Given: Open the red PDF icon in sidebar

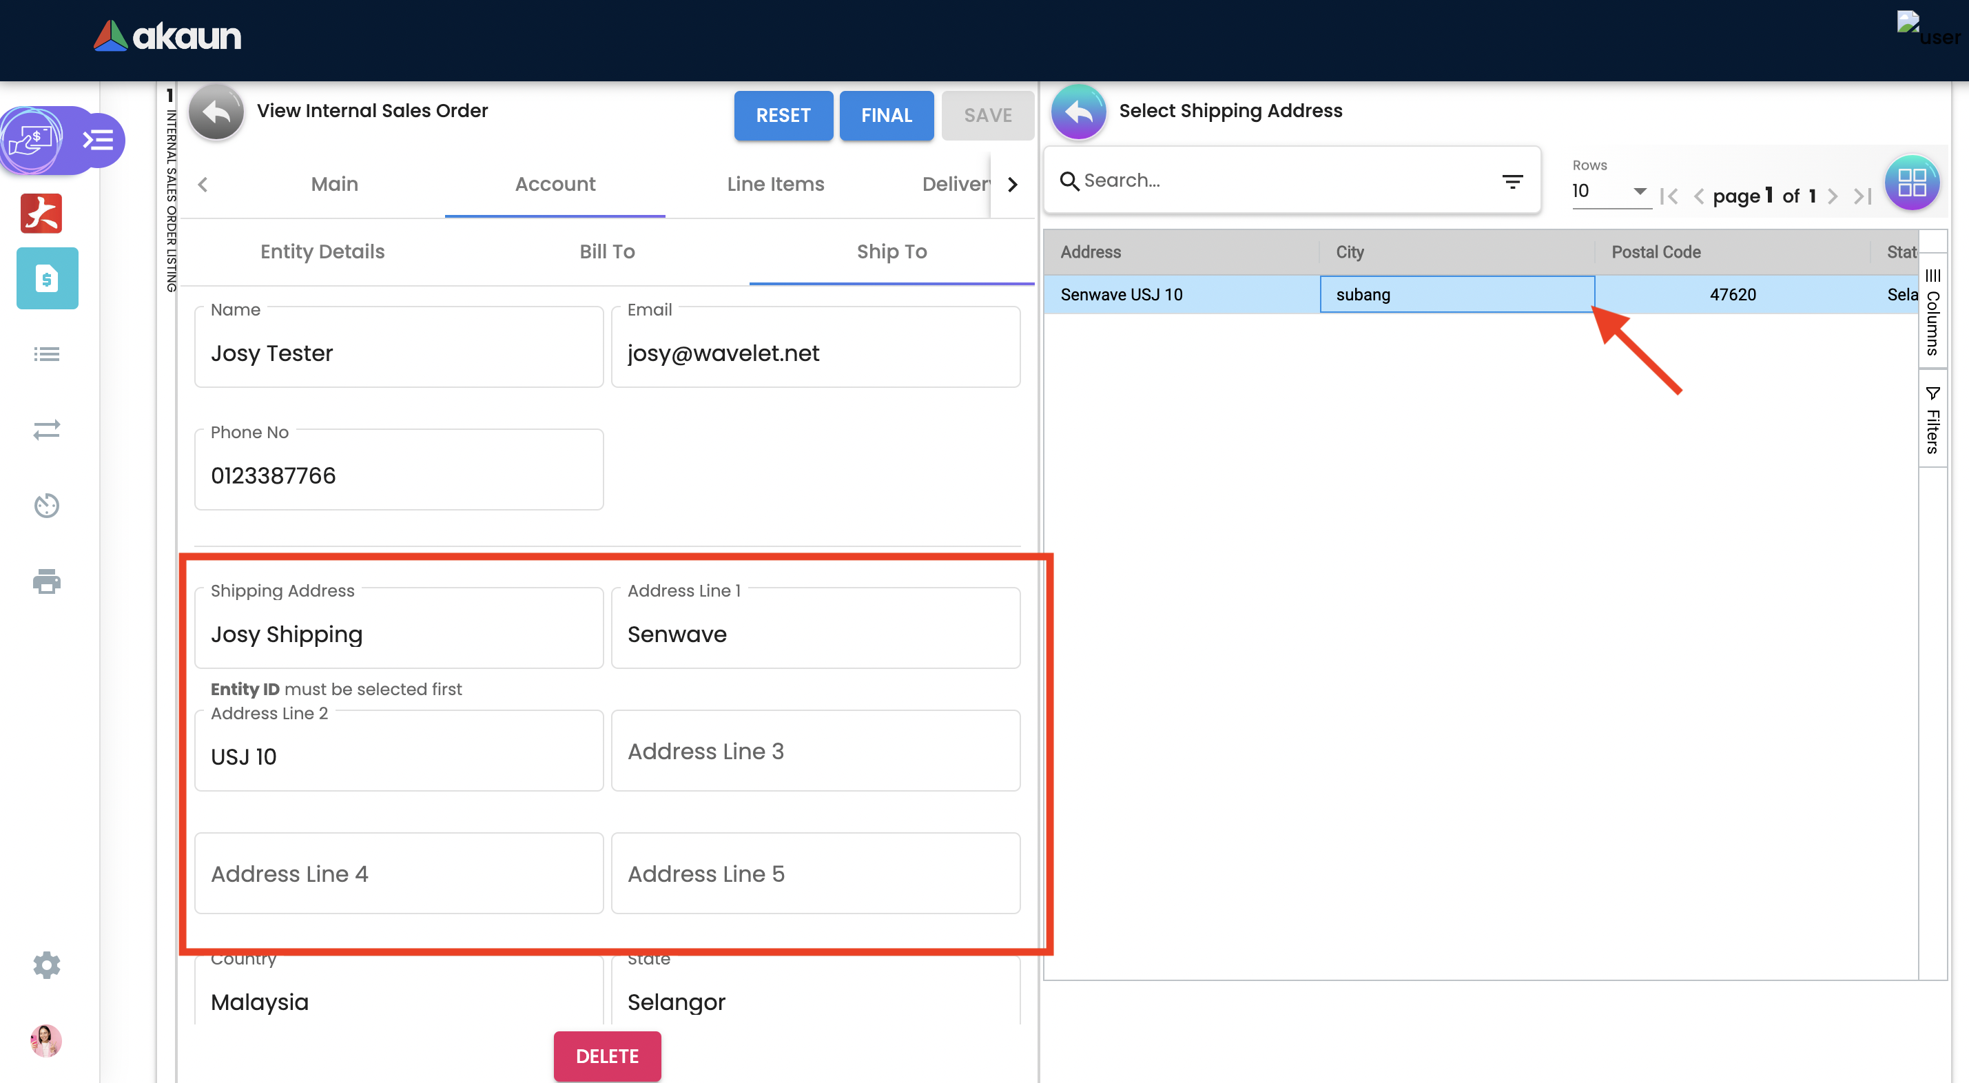Looking at the screenshot, I should [41, 214].
